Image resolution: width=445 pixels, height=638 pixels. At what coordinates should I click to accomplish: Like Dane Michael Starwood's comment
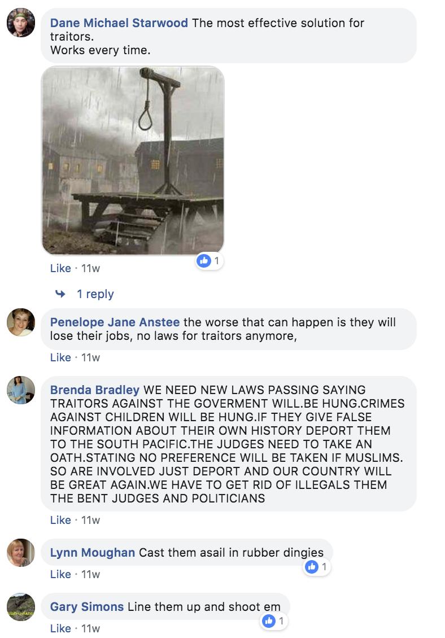click(60, 268)
